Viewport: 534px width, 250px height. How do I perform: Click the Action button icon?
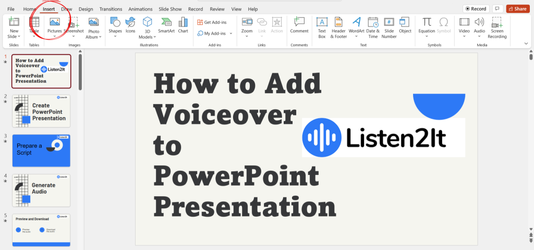point(277,22)
